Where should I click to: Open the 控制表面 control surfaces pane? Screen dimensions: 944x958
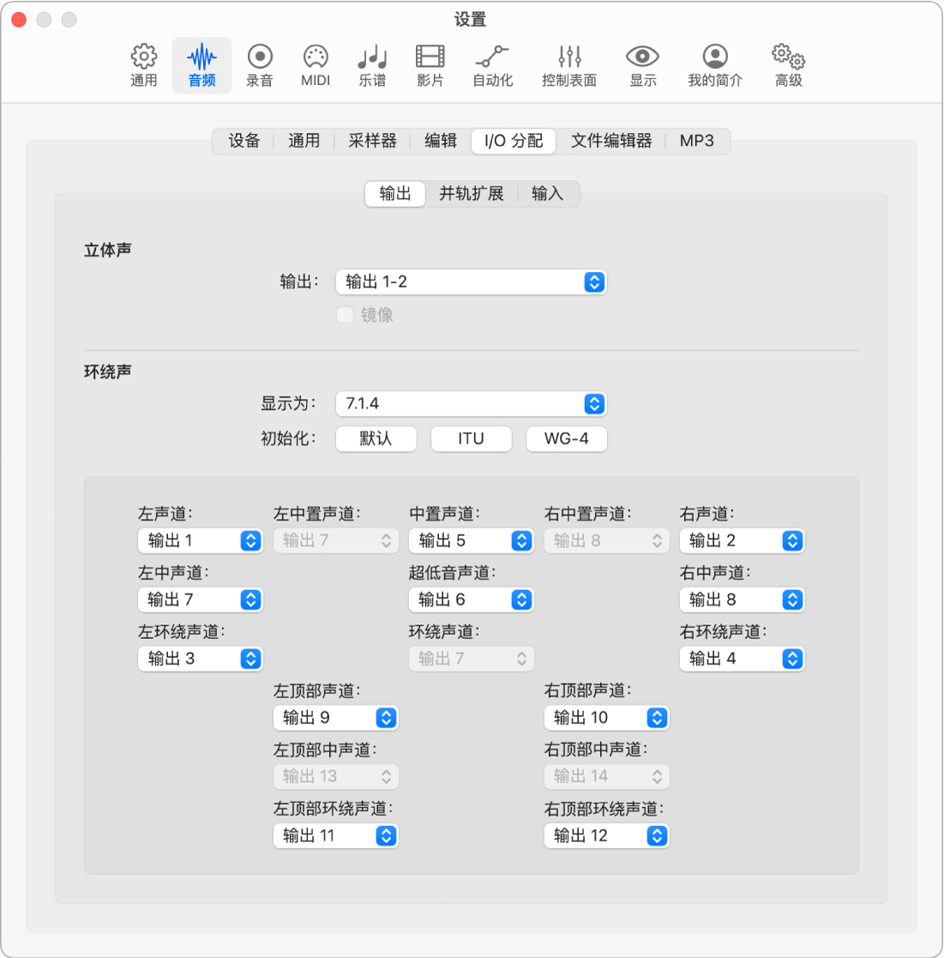pyautogui.click(x=569, y=65)
